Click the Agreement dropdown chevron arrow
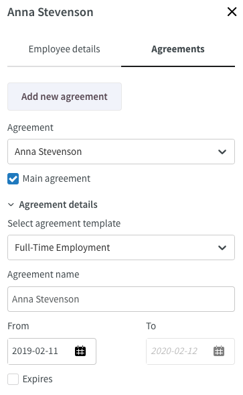The width and height of the screenshot is (243, 395). coord(222,152)
